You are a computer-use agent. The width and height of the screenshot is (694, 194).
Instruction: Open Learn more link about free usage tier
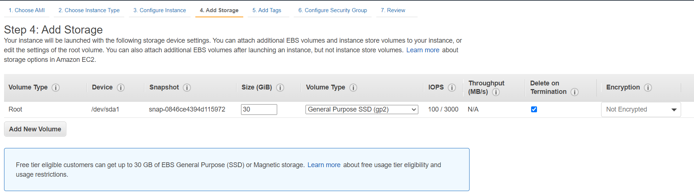[x=324, y=165]
